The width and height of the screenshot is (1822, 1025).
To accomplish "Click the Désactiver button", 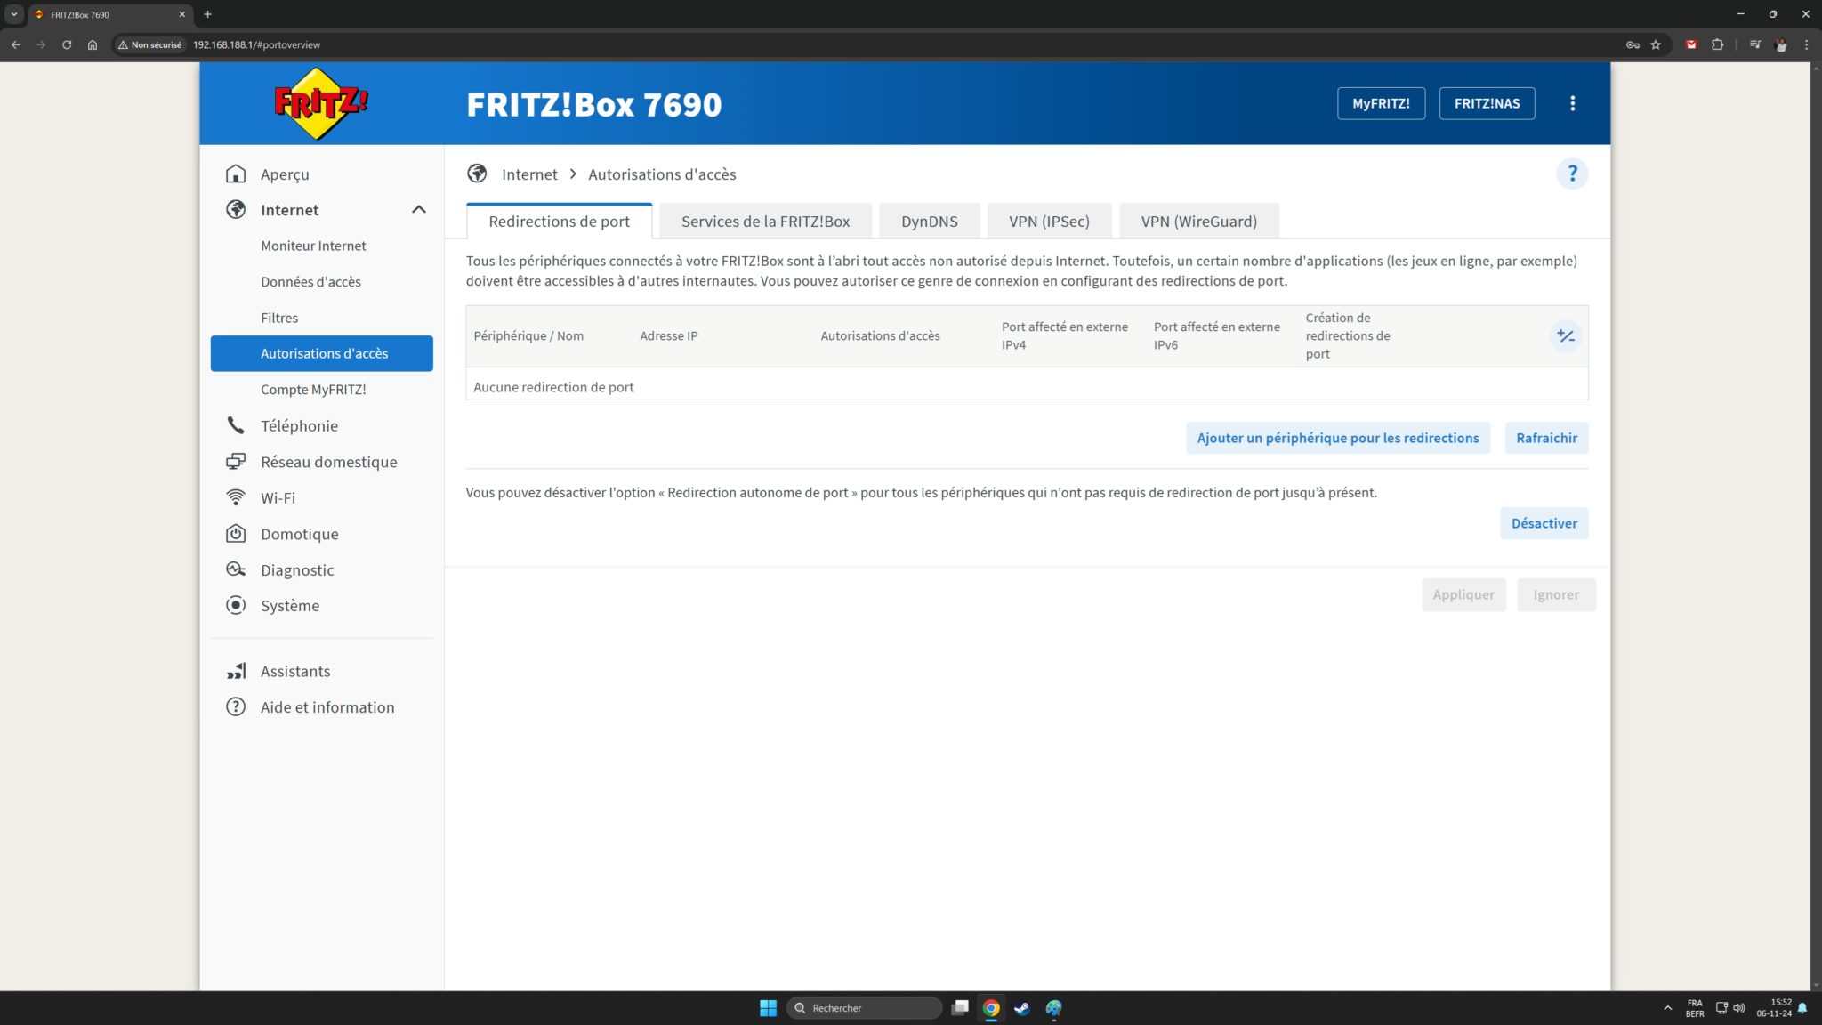I will [x=1544, y=523].
